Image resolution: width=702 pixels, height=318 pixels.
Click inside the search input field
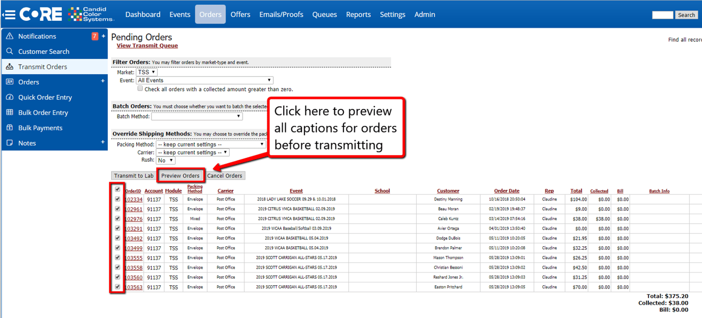click(662, 15)
